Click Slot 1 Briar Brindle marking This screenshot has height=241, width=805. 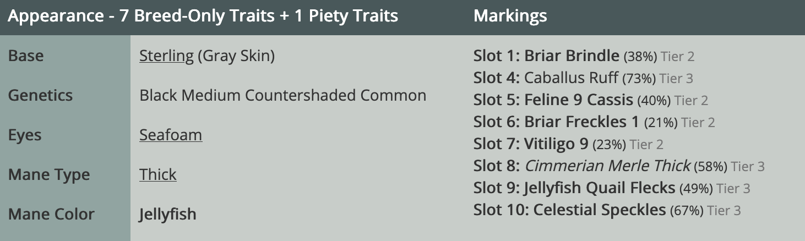click(x=572, y=56)
